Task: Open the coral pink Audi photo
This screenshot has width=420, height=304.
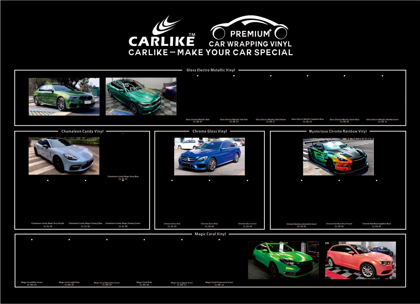Action: click(361, 260)
